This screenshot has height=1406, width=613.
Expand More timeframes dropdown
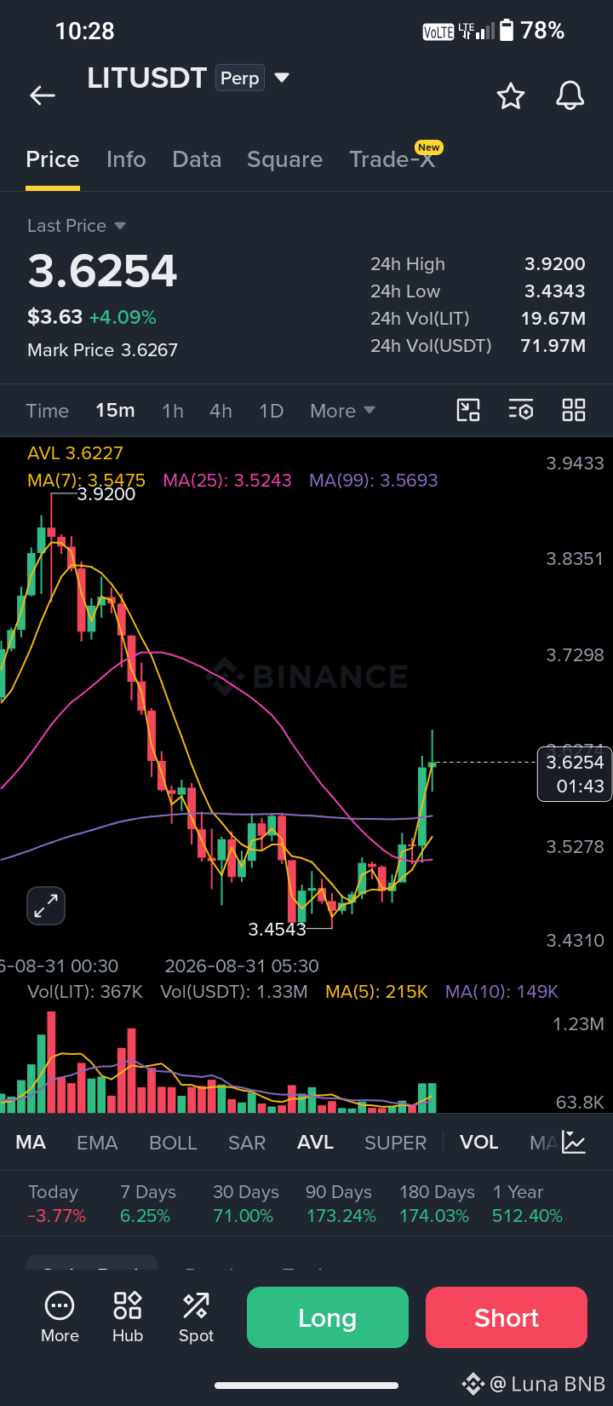coord(343,411)
